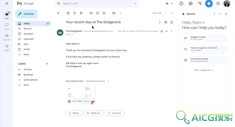Image resolution: width=235 pixels, height=127 pixels.
Task: Create a new label with plus icon
Action: pyautogui.click(x=47, y=63)
